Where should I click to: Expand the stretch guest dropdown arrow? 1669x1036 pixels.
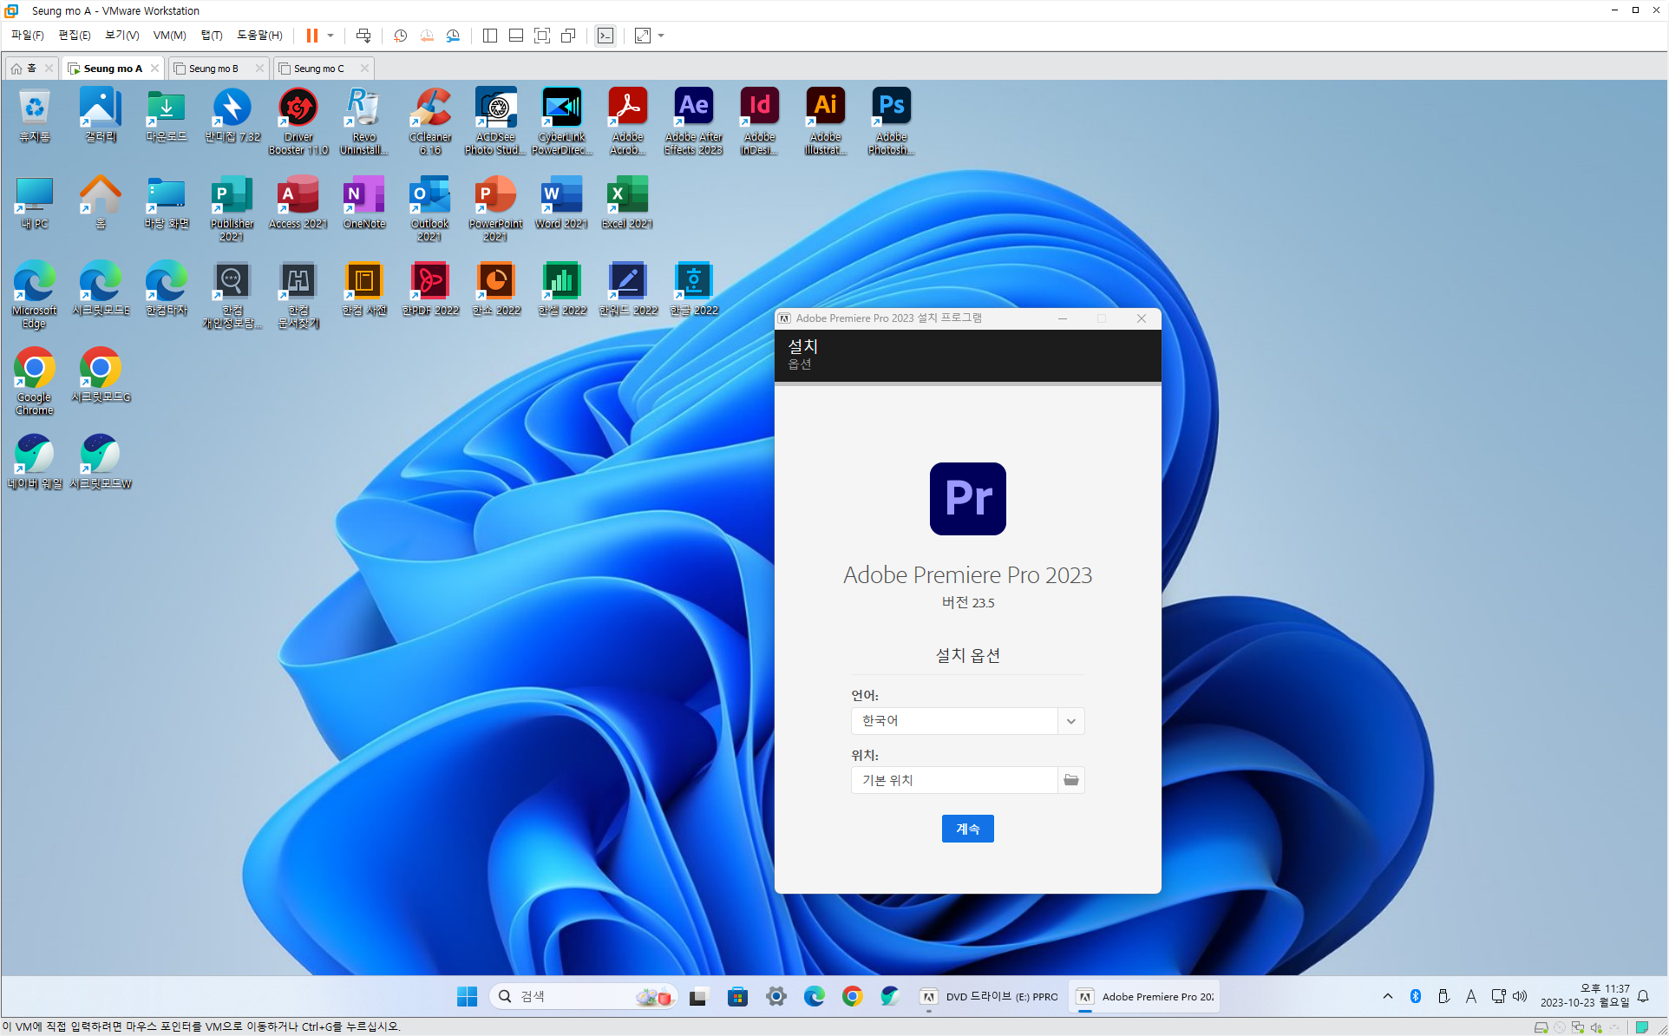point(661,36)
